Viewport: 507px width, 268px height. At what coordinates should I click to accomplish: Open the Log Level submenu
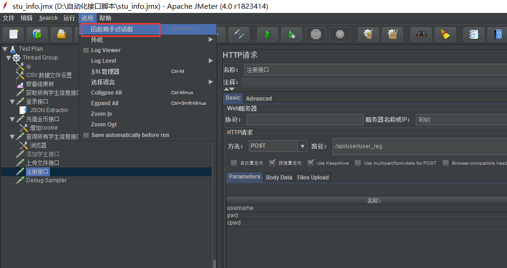(148, 60)
